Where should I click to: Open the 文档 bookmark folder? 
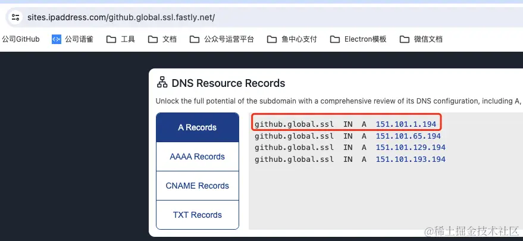point(162,39)
